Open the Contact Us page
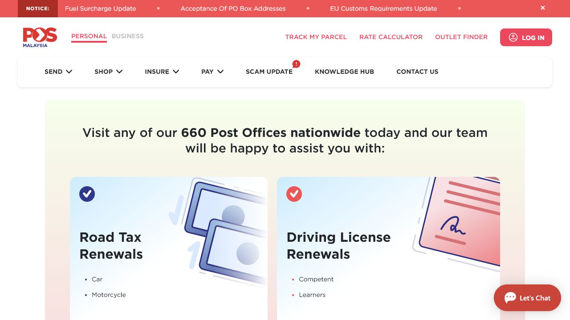 click(x=417, y=72)
